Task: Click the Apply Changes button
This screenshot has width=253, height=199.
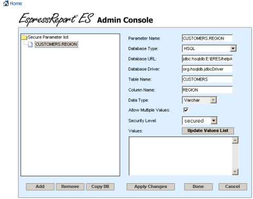Action: coord(151,187)
